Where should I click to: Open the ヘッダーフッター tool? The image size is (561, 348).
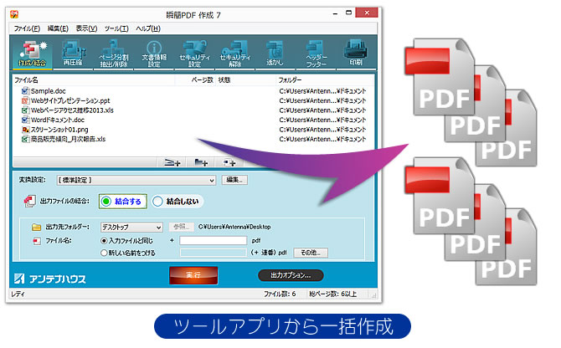[x=316, y=54]
